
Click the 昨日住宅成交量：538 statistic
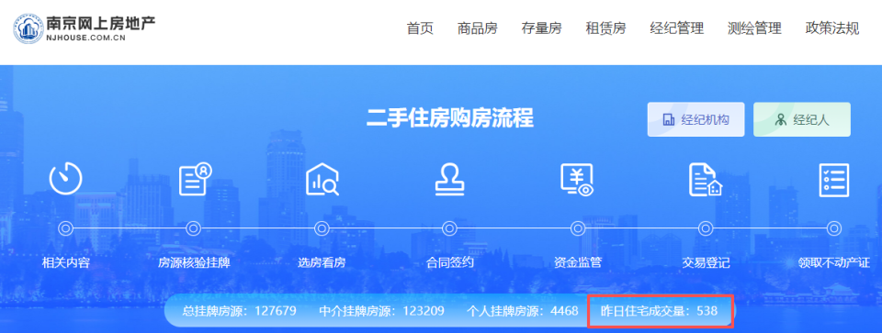(x=660, y=311)
